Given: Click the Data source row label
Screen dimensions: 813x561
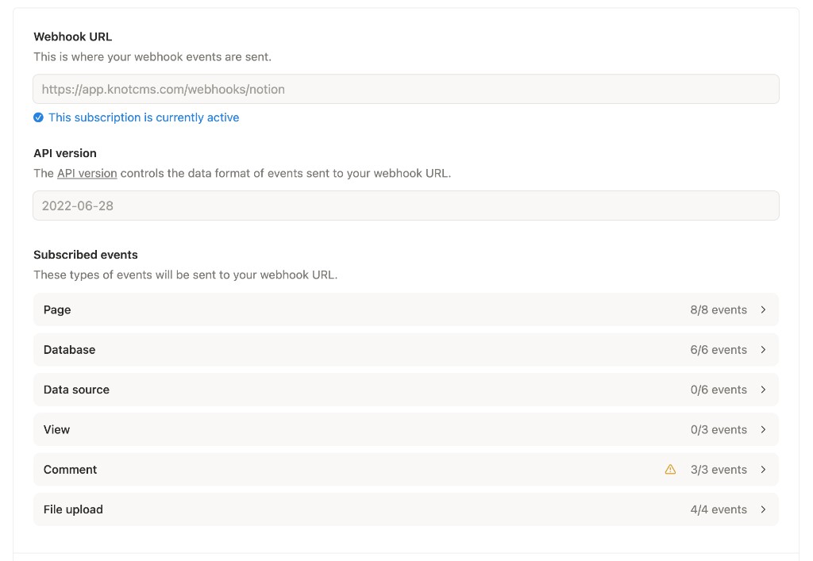Looking at the screenshot, I should click(76, 390).
